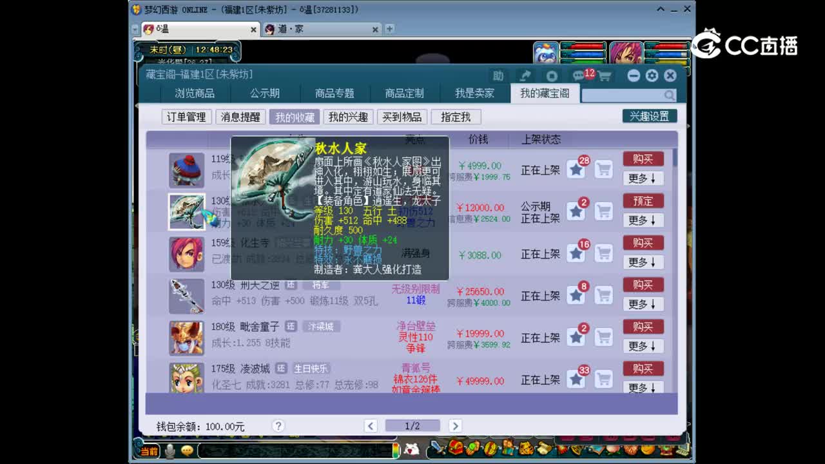Click the yellow speech bubble chat icon
The height and width of the screenshot is (464, 825).
point(187,450)
